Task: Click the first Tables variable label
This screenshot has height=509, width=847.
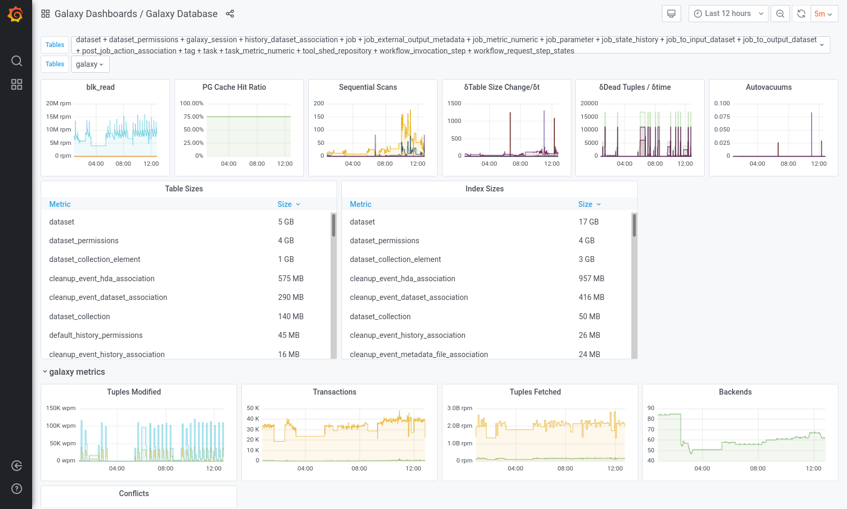Action: pos(55,45)
